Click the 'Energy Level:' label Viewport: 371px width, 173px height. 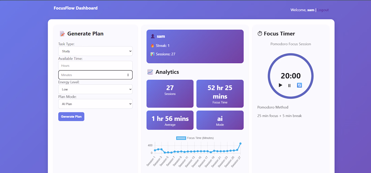click(x=69, y=82)
